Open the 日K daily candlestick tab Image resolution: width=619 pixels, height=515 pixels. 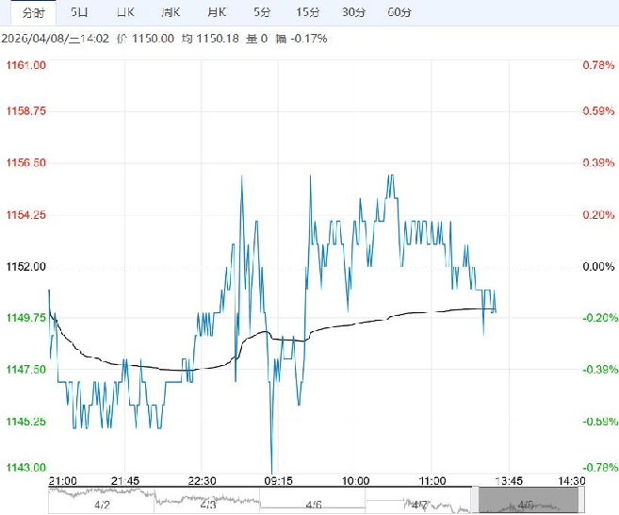pos(125,12)
